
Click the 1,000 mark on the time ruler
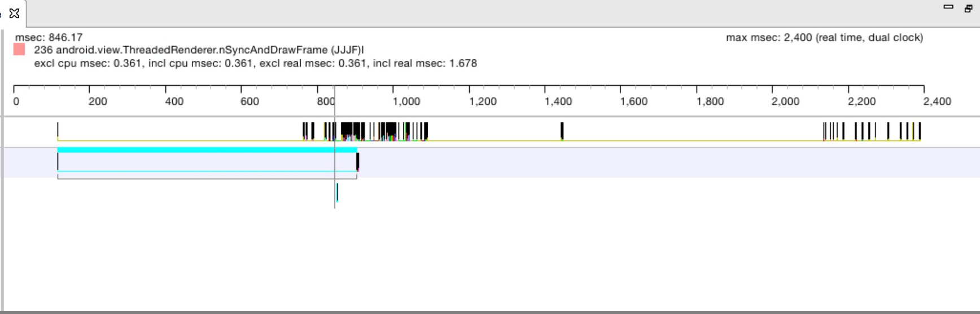(x=406, y=101)
